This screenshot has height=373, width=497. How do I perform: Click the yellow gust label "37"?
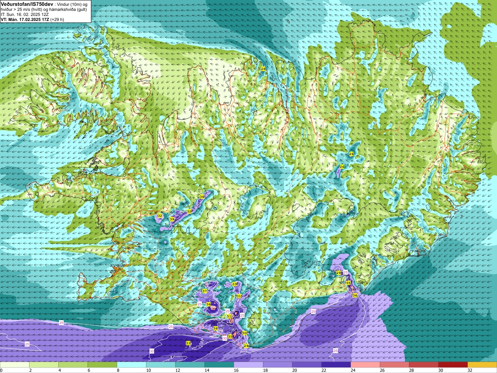tap(205, 291)
